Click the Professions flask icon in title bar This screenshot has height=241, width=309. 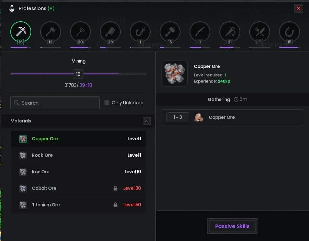click(x=12, y=8)
